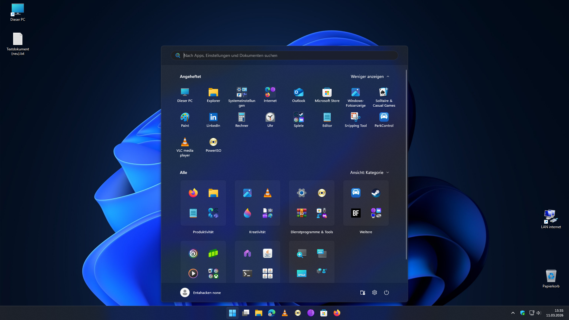Open Dieser PC from pinned apps
569x320 pixels.
185,95
